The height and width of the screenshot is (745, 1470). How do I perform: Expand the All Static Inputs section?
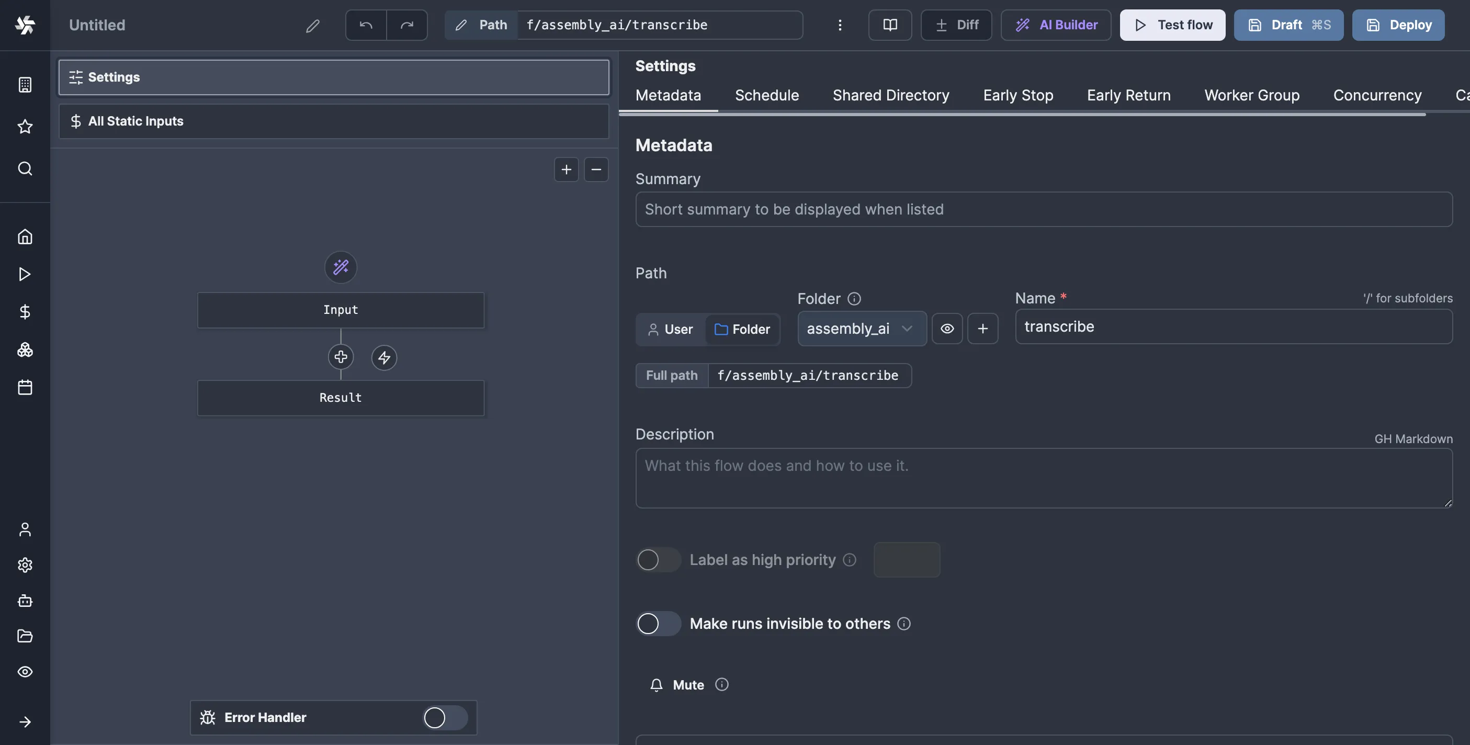click(x=334, y=121)
